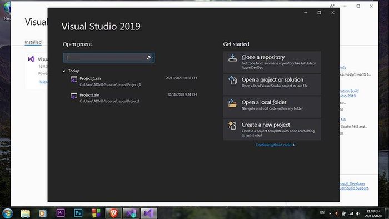Screen dimensions: 389x219
Task: Open the Windows Start orb
Action: [x=7, y=213]
